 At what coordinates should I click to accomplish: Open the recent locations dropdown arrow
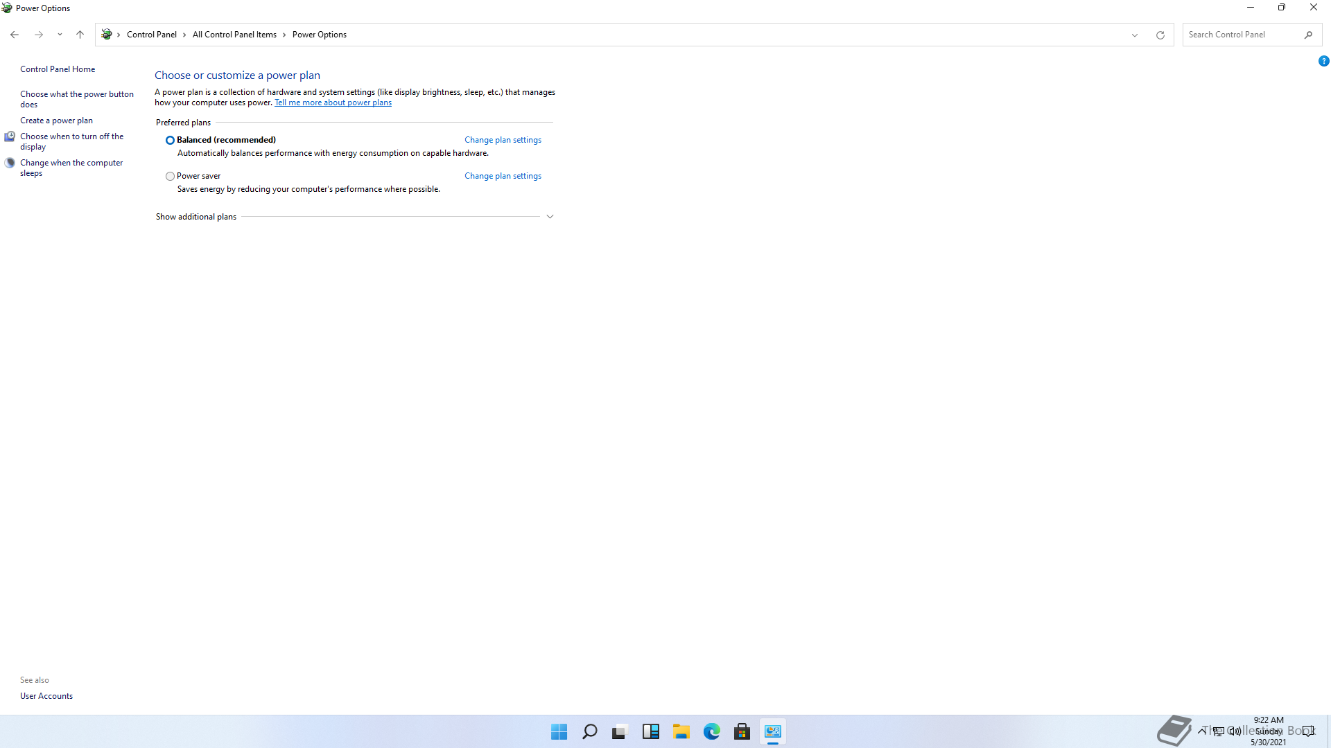point(60,35)
